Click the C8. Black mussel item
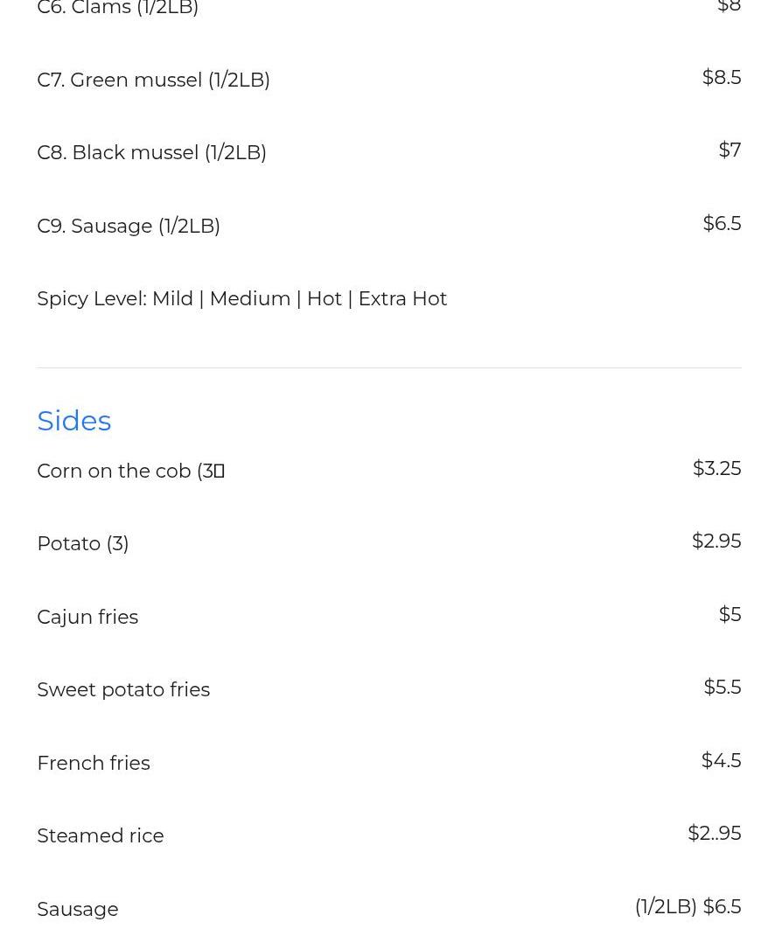 pyautogui.click(x=151, y=152)
